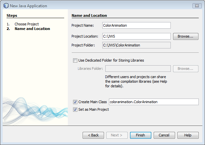Click the Name and Location heading
Viewport: 205px width, 145px height.
89,15
